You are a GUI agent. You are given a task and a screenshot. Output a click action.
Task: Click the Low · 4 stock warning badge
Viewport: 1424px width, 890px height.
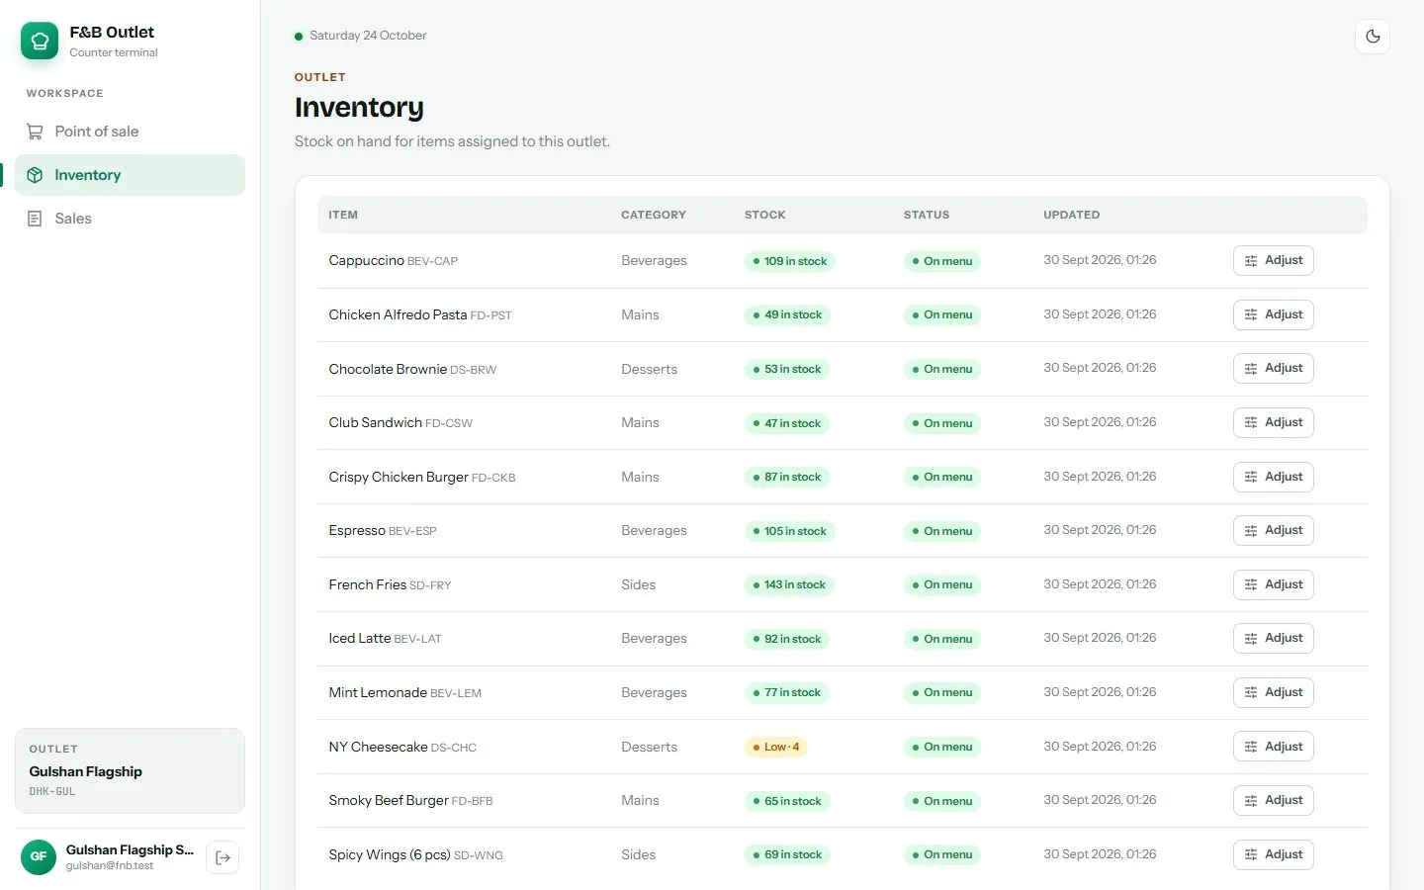point(776,747)
